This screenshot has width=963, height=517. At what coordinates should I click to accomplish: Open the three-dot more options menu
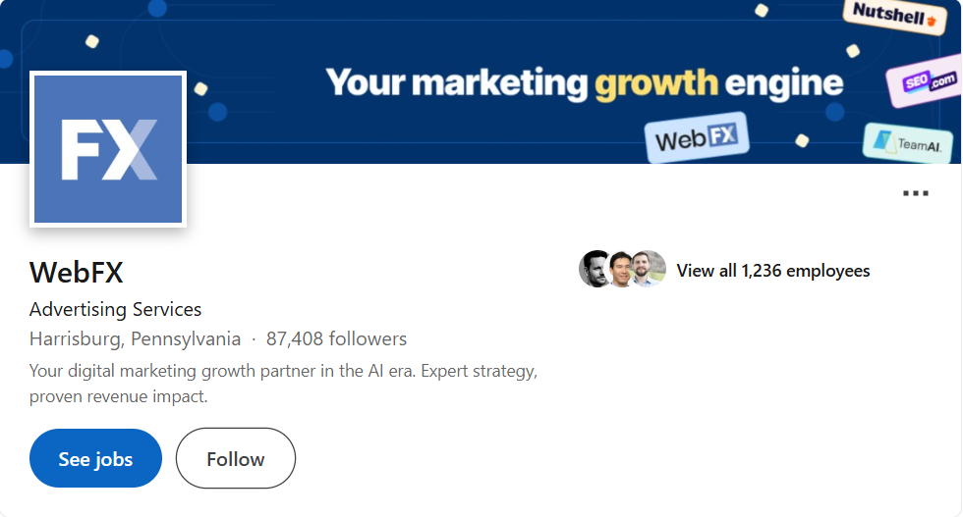915,193
